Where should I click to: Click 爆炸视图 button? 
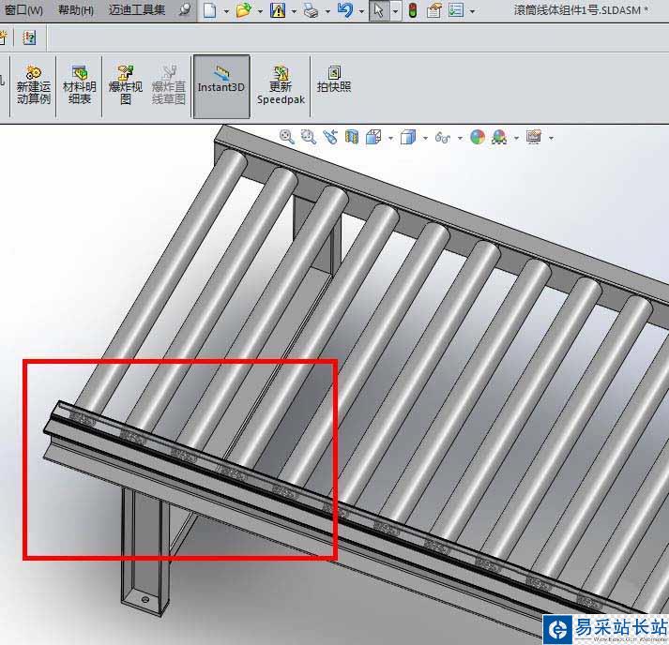126,85
